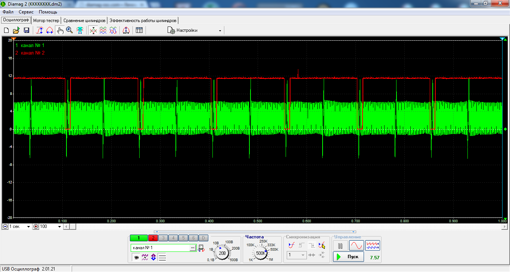
Task: Enable channel 6 button
Action: coord(193,238)
